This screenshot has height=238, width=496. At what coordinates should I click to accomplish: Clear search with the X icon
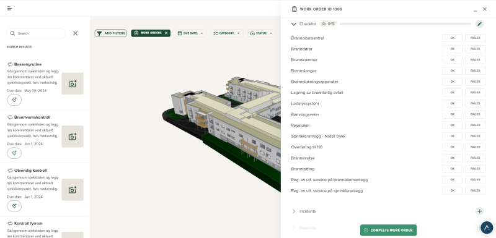75,33
